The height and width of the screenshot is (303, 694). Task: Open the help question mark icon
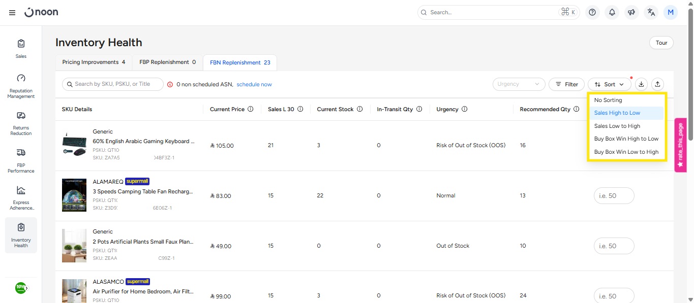click(592, 13)
